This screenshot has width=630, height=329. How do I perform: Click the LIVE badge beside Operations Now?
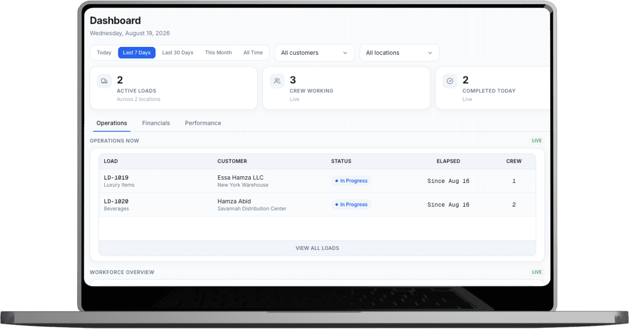pos(537,141)
